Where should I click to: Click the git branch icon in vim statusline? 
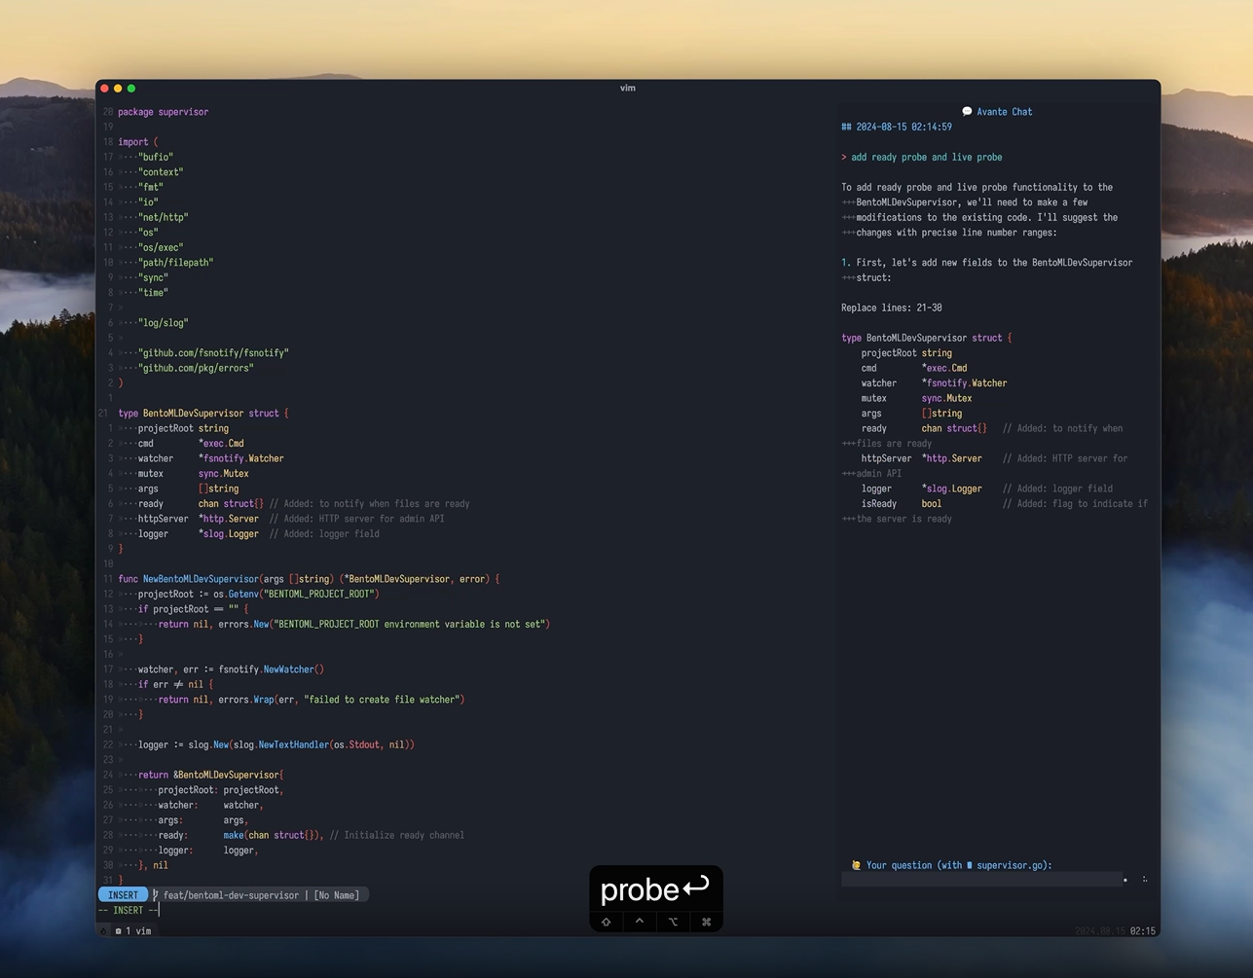[154, 894]
